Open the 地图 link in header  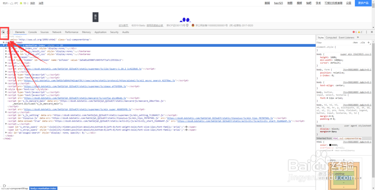[290, 3]
